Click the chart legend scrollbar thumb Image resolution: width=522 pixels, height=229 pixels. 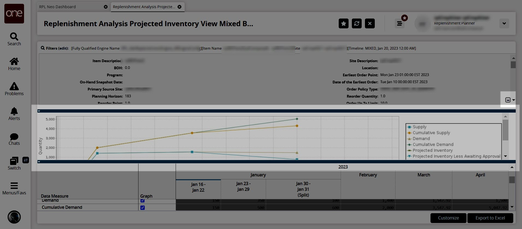[x=505, y=130]
